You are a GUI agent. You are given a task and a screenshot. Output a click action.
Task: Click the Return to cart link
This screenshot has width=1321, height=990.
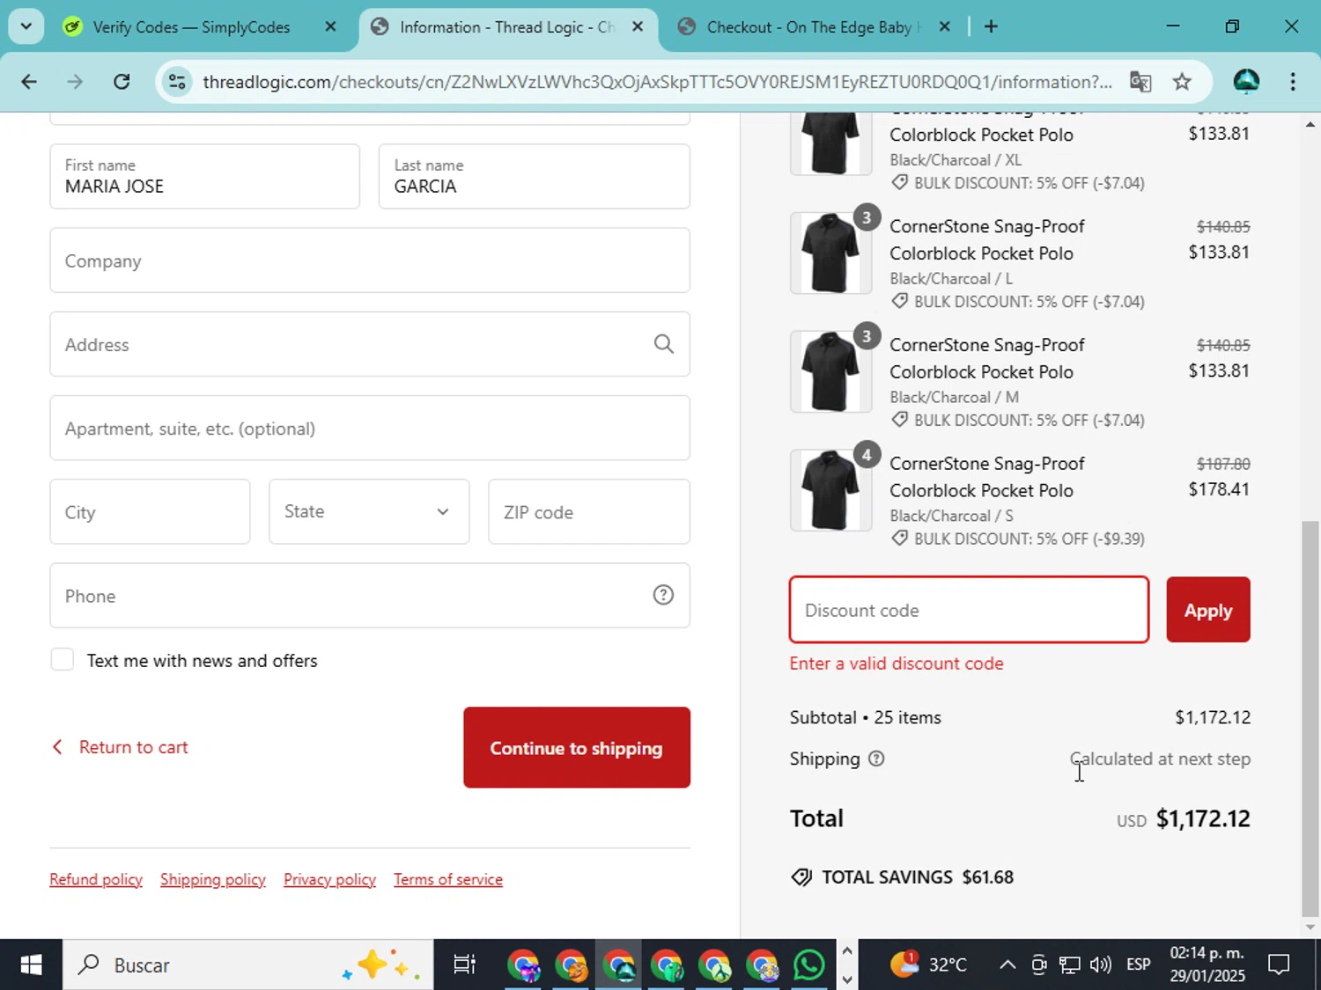120,747
